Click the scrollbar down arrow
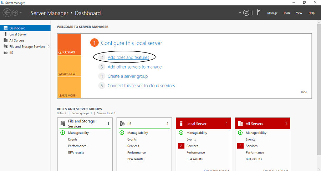 319,169
